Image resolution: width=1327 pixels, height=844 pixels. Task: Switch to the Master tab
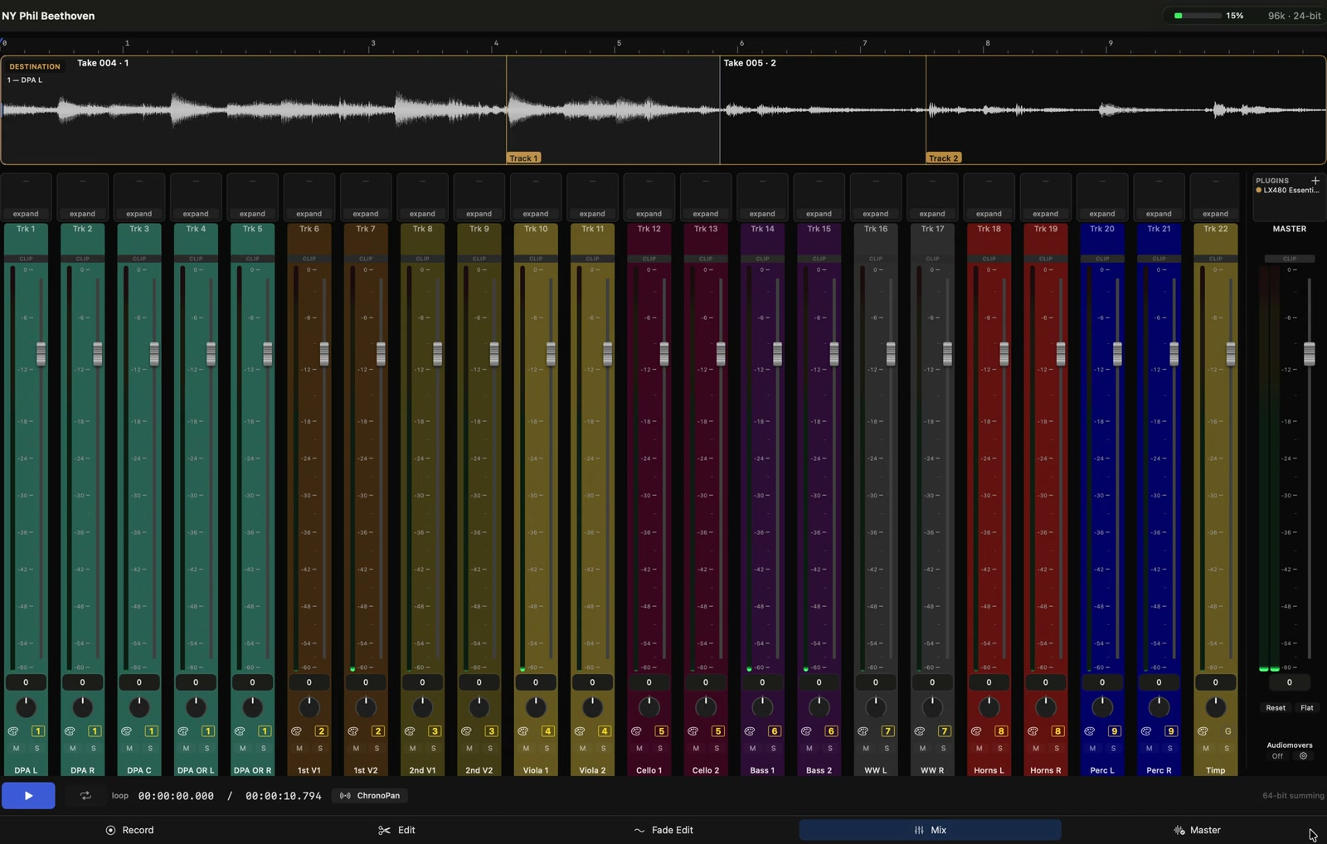coord(1197,830)
